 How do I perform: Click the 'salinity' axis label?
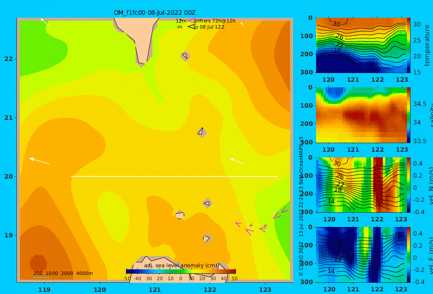coord(431,115)
